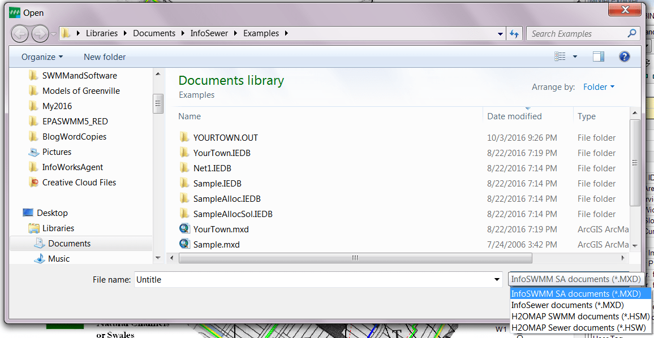Select the YourTown.IEDB folder
Screen dimensions: 654x338
(222, 153)
